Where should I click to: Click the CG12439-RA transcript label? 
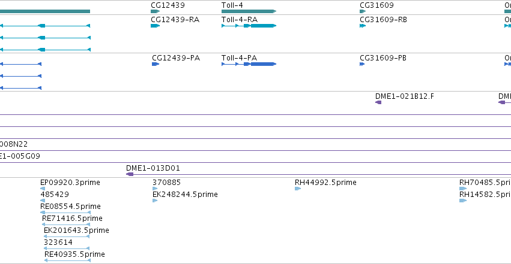(175, 20)
